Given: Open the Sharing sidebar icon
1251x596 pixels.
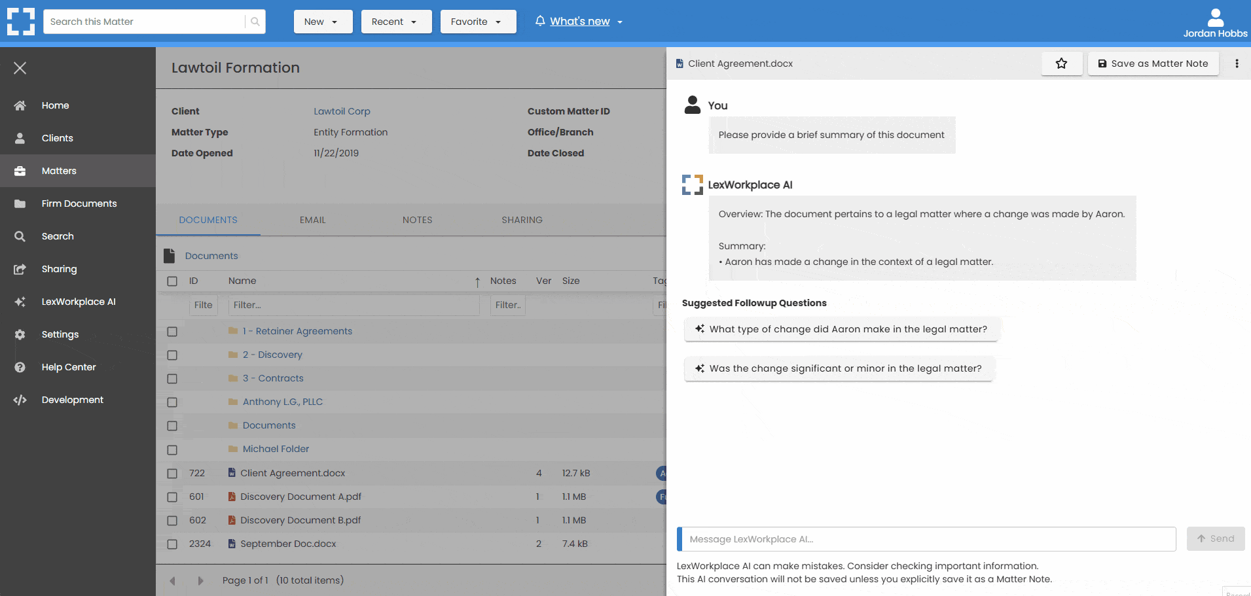Looking at the screenshot, I should click(20, 269).
